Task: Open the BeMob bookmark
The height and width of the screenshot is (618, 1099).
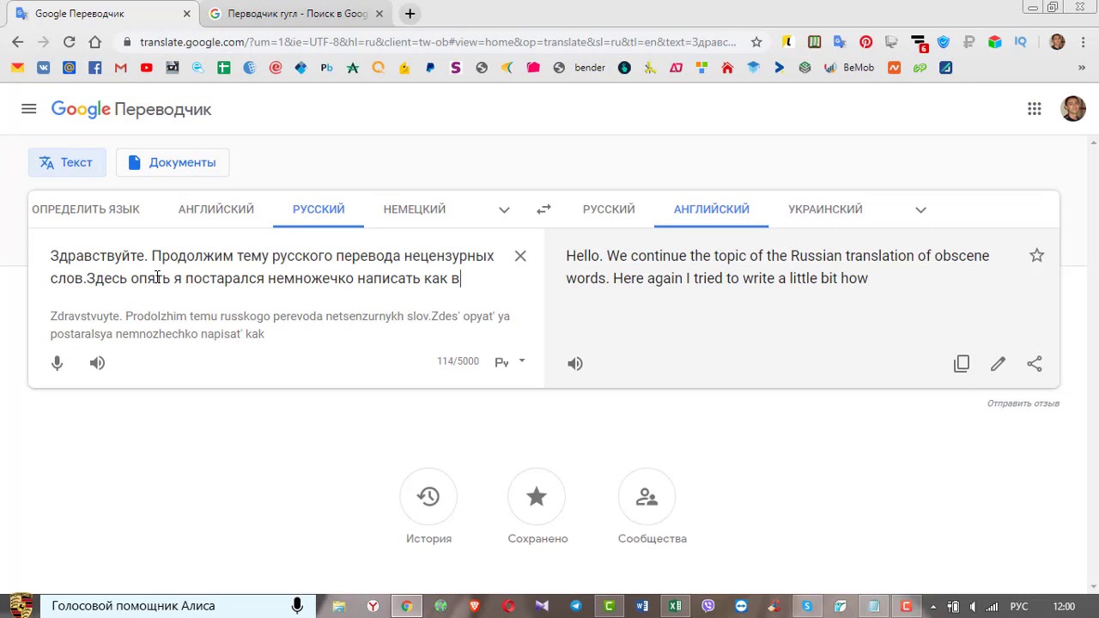Action: click(849, 68)
